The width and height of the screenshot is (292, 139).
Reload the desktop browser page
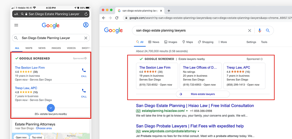[x=117, y=18]
